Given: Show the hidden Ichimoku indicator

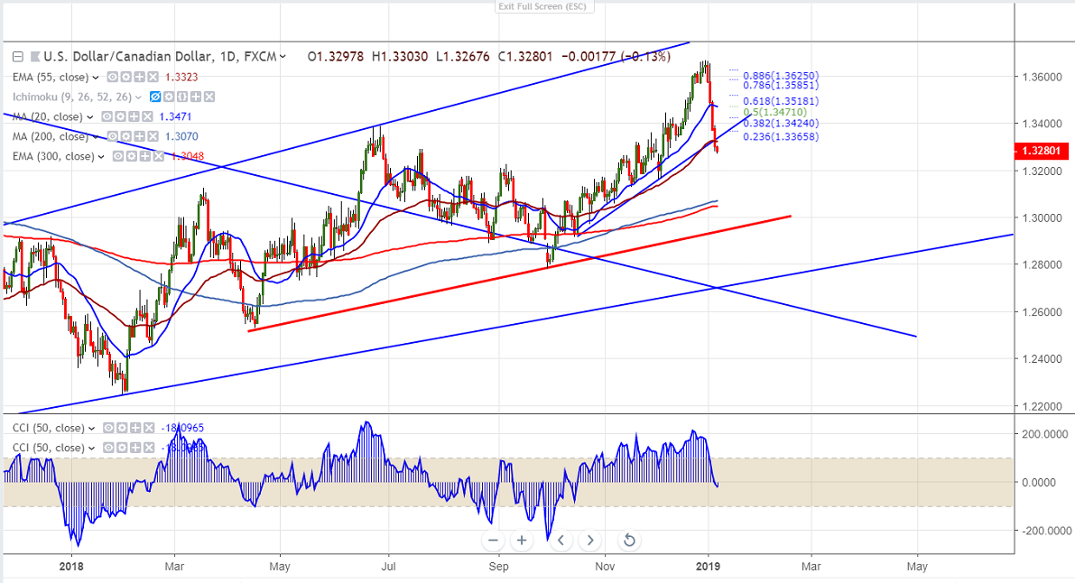Looking at the screenshot, I should click(155, 97).
